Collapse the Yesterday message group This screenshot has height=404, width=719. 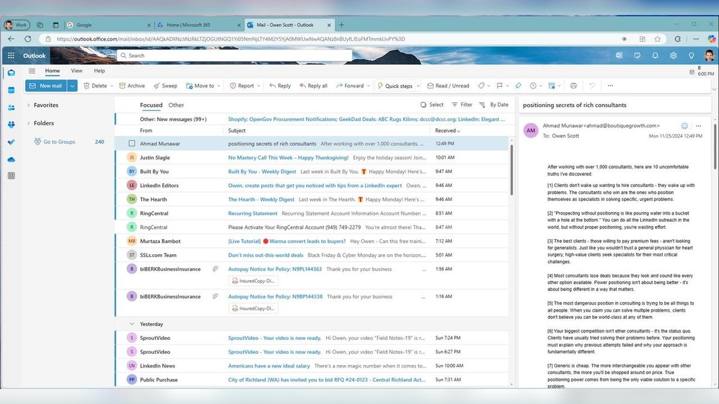pyautogui.click(x=132, y=324)
